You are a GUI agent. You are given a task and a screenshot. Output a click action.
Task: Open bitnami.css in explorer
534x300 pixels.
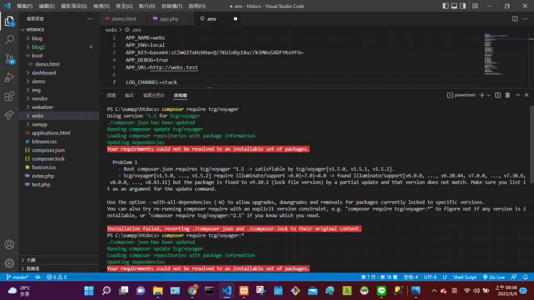click(x=59, y=142)
